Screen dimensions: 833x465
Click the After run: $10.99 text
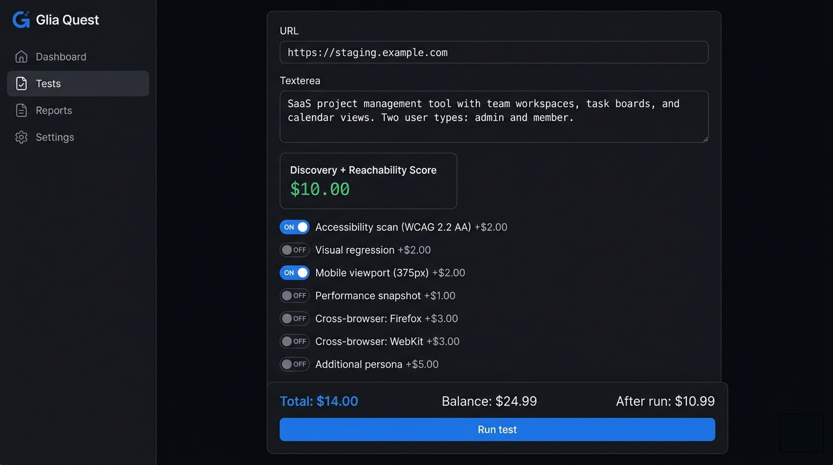click(x=665, y=401)
